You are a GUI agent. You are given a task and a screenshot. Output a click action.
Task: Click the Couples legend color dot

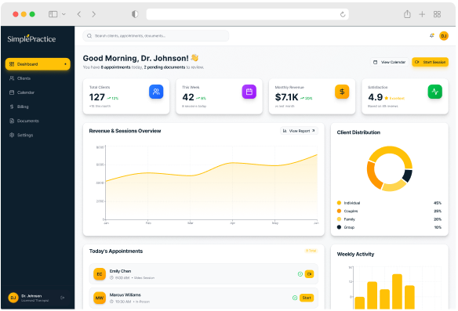[x=339, y=211]
